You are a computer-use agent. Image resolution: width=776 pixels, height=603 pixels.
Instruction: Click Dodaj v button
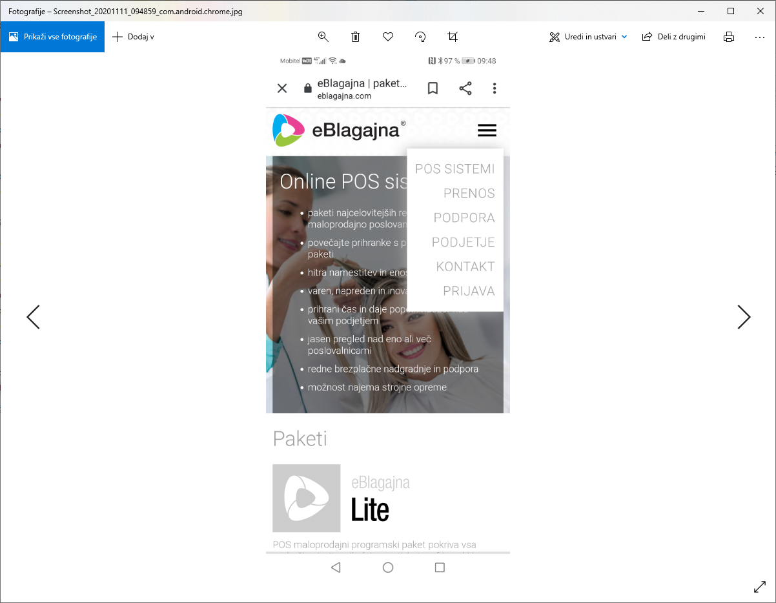click(133, 37)
